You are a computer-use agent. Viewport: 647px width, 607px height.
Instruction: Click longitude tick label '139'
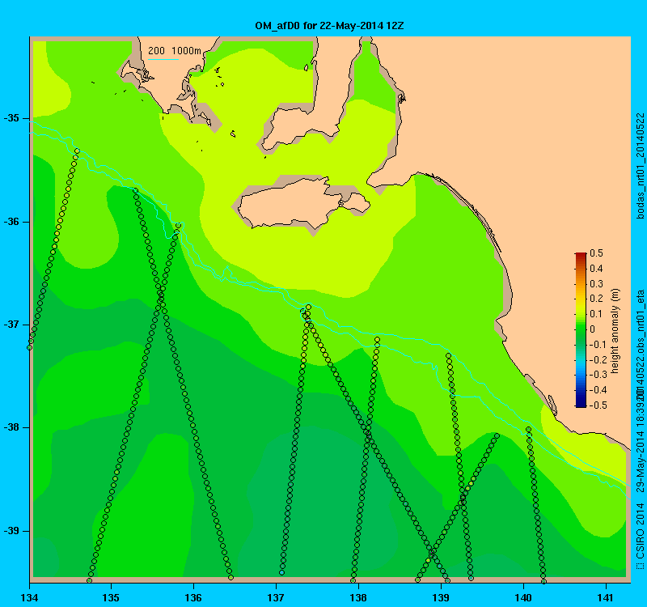pyautogui.click(x=441, y=597)
